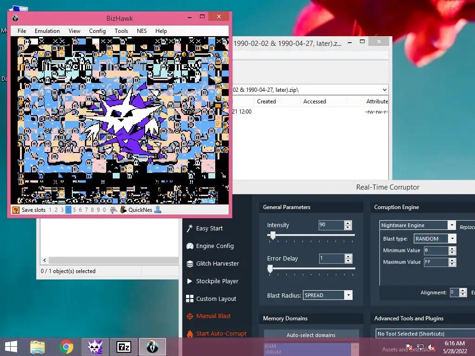Image resolution: width=475 pixels, height=356 pixels.
Task: Click the Easy Start wand icon
Action: (190, 229)
